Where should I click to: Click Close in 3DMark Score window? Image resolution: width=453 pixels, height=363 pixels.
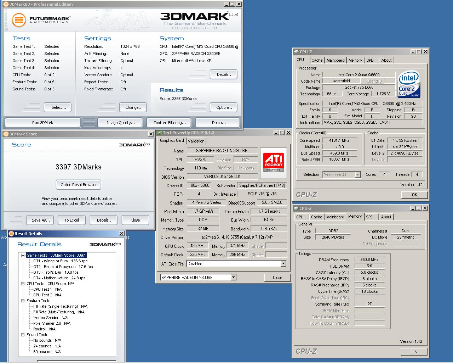135,220
